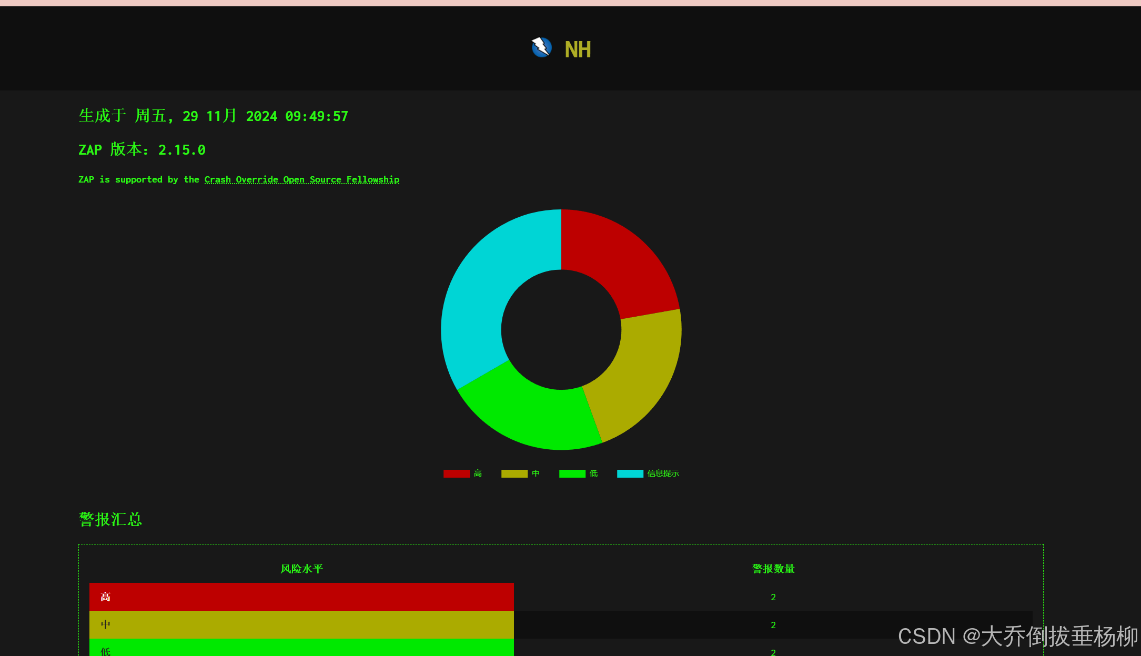This screenshot has width=1141, height=656.
Task: Toggle the red 高 legend swatch
Action: 456,473
